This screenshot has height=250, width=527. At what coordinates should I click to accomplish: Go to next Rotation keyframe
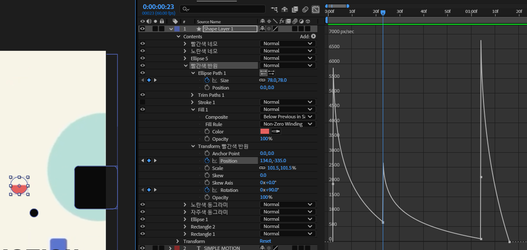click(x=155, y=190)
